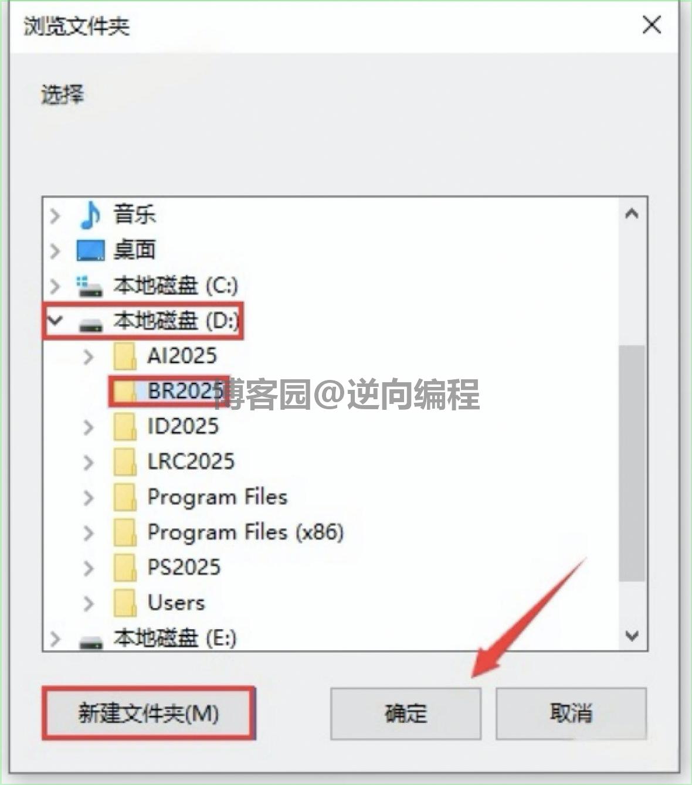
Task: Click the LRC2025 folder icon
Action: tap(124, 461)
